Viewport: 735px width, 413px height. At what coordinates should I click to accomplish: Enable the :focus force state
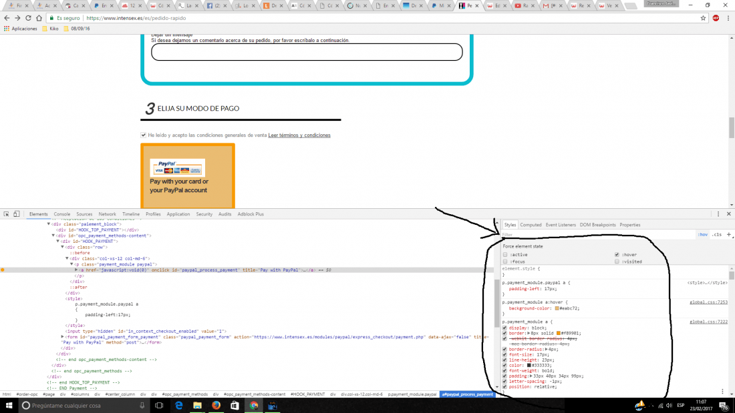click(x=505, y=262)
